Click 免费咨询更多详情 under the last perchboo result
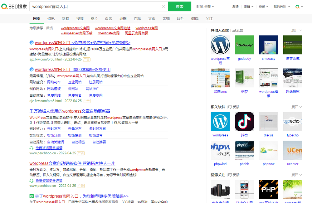 pos(49,181)
